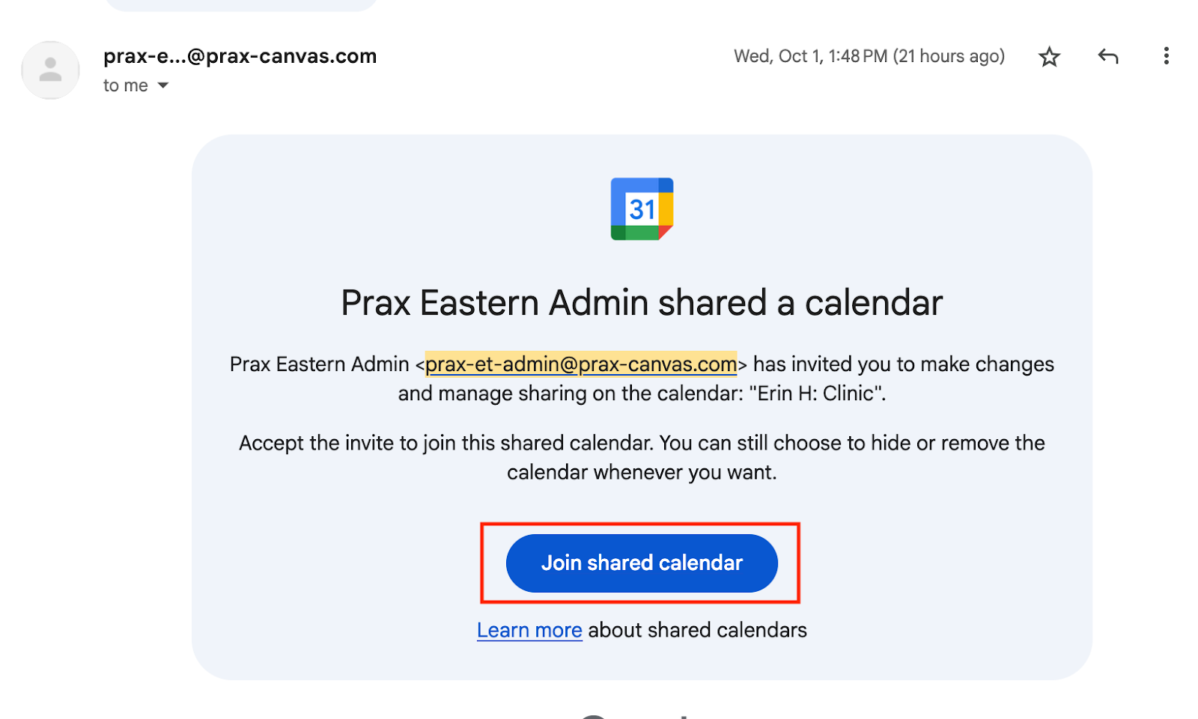Click the 'to me' recipient text
Viewport: 1198px width, 719px height.
125,86
